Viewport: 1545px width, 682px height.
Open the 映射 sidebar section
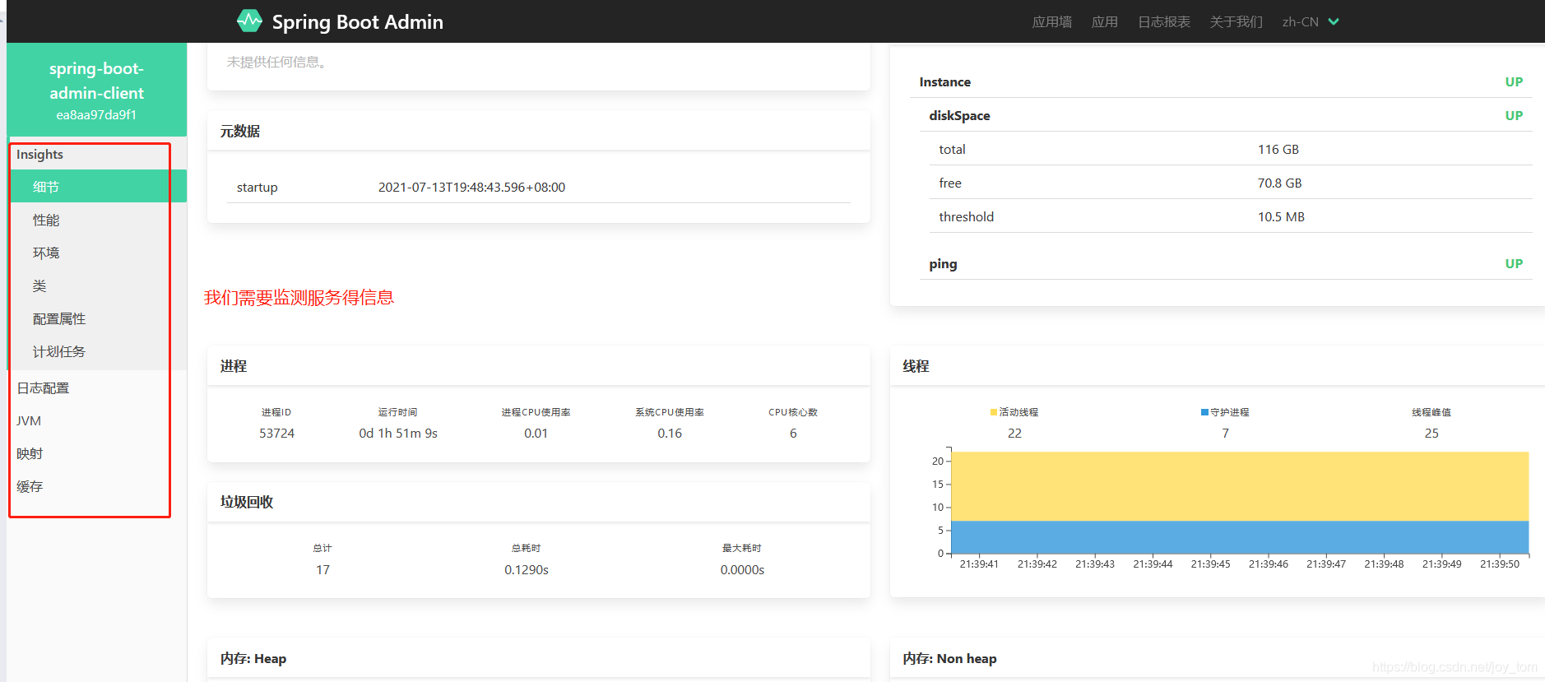[x=97, y=453]
